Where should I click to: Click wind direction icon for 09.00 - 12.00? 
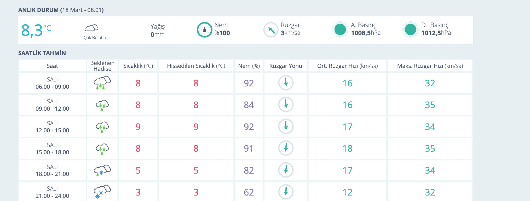click(x=286, y=104)
